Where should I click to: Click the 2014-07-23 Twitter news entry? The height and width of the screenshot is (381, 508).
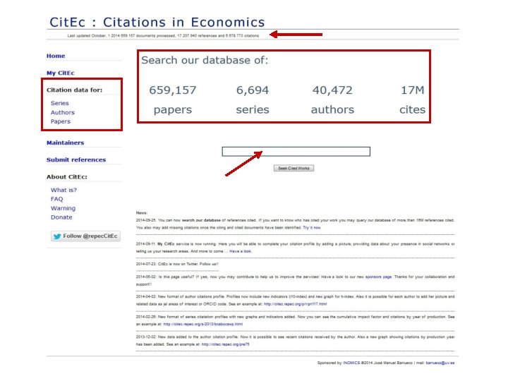177,264
